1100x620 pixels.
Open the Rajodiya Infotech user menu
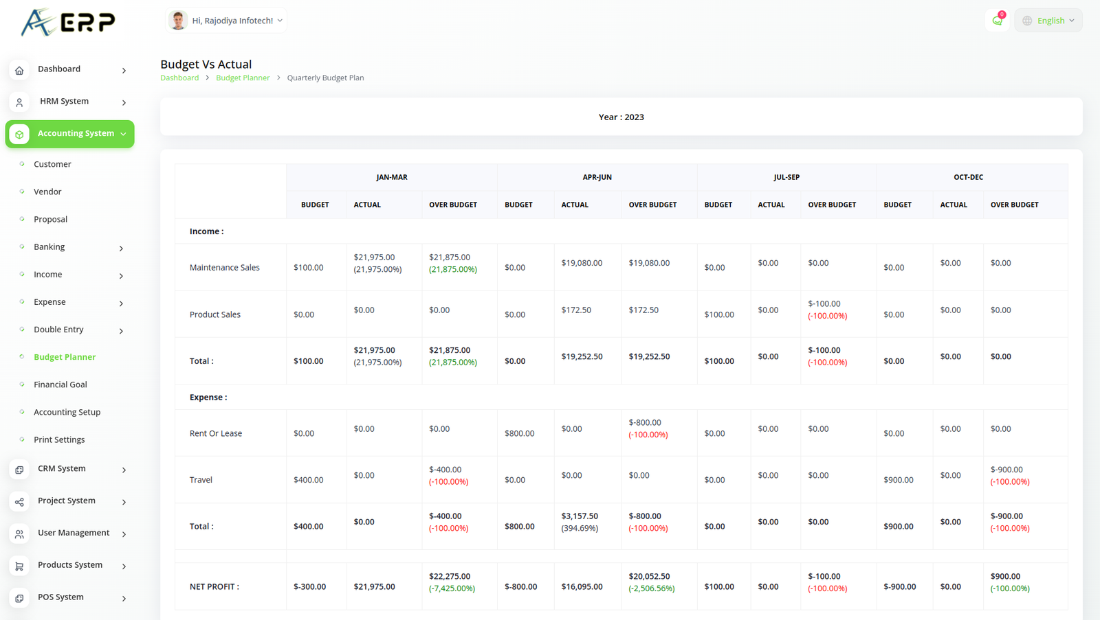click(227, 21)
